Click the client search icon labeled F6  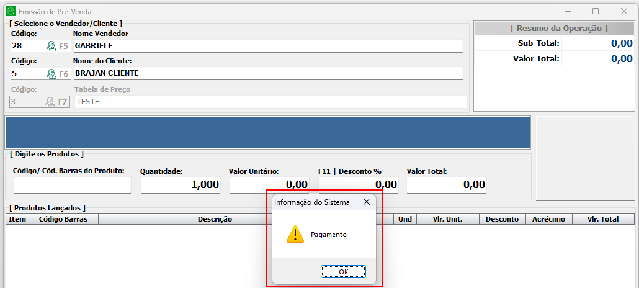[57, 74]
